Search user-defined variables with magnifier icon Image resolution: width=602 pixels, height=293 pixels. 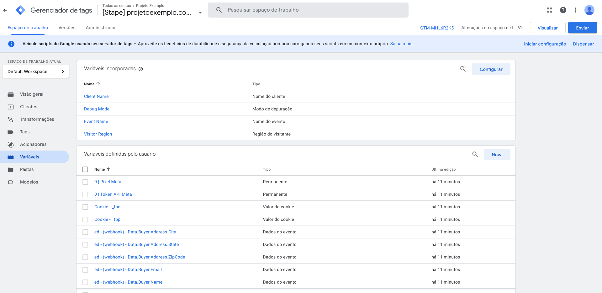[475, 154]
